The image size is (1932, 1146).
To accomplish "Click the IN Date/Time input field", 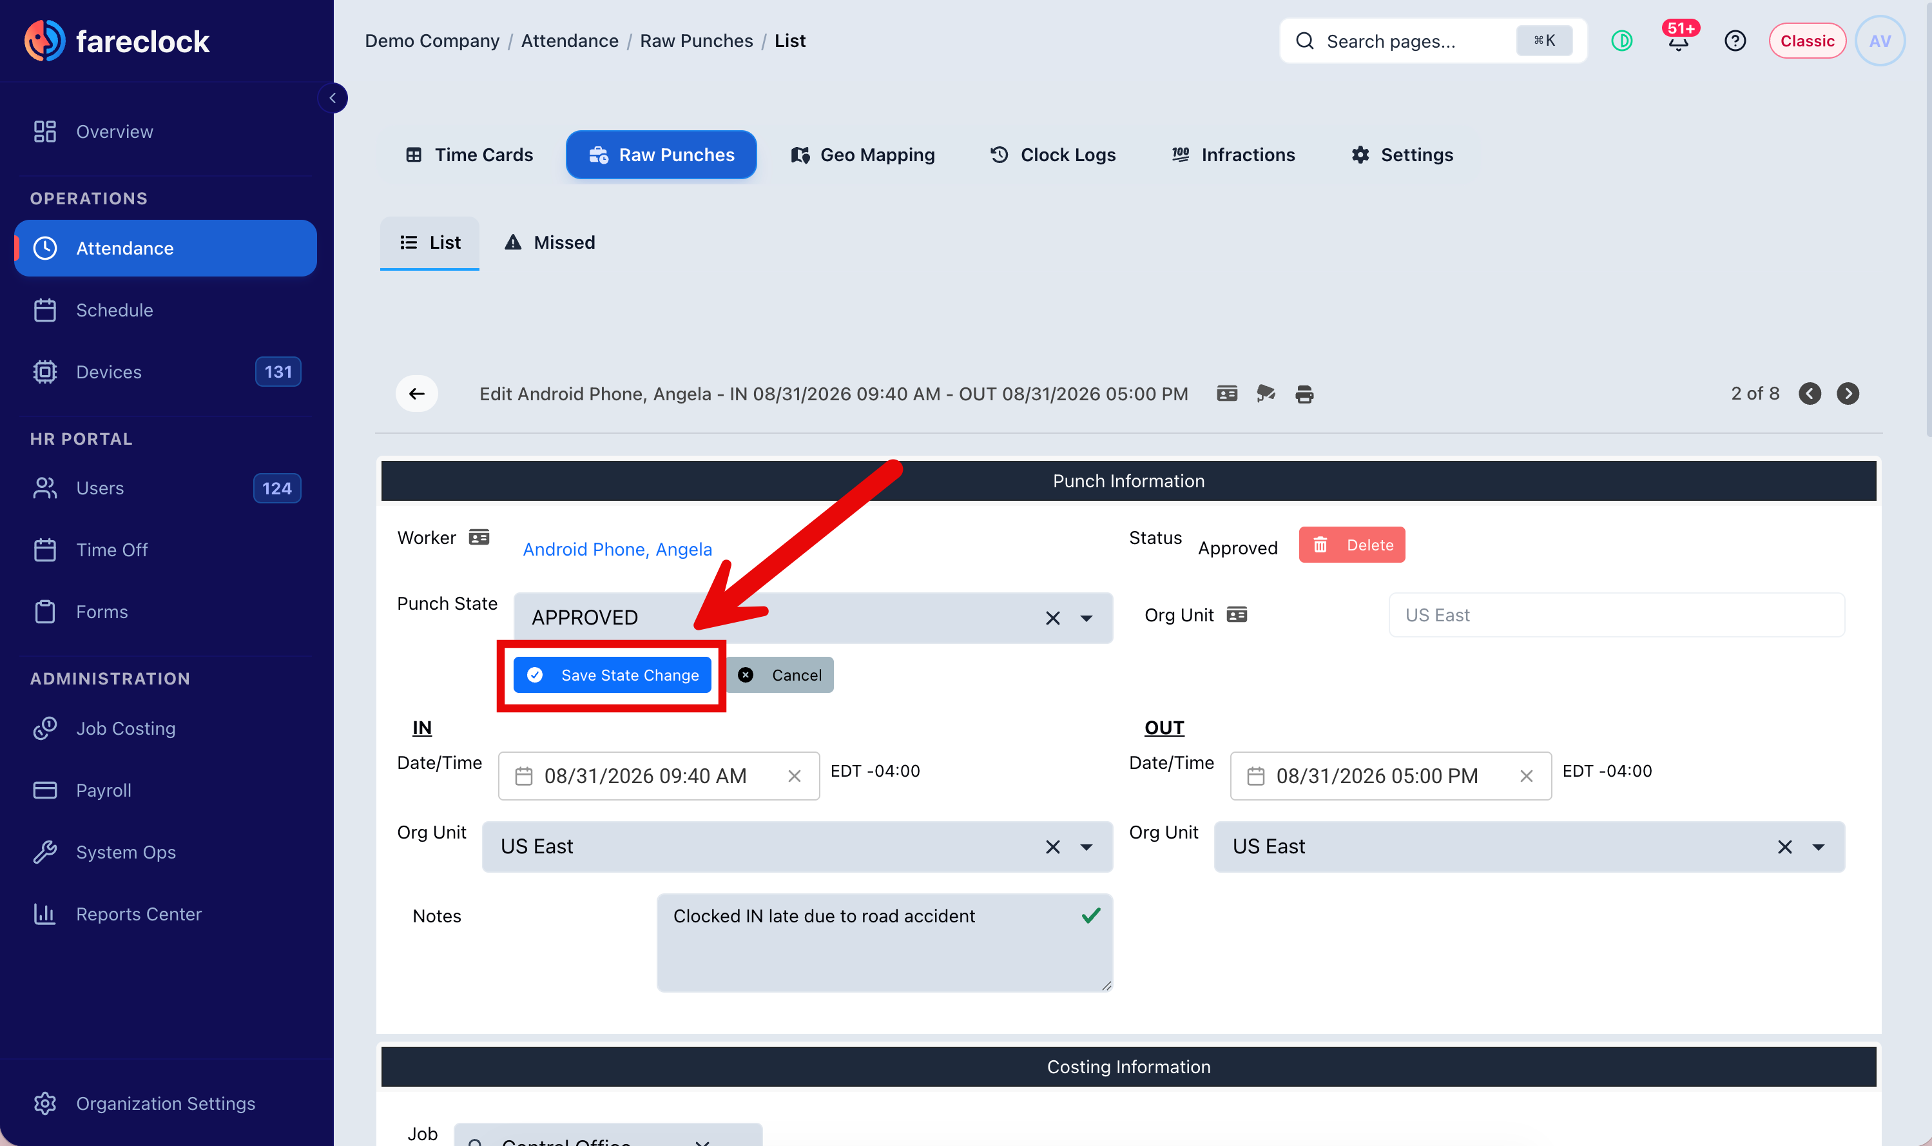I will click(659, 776).
